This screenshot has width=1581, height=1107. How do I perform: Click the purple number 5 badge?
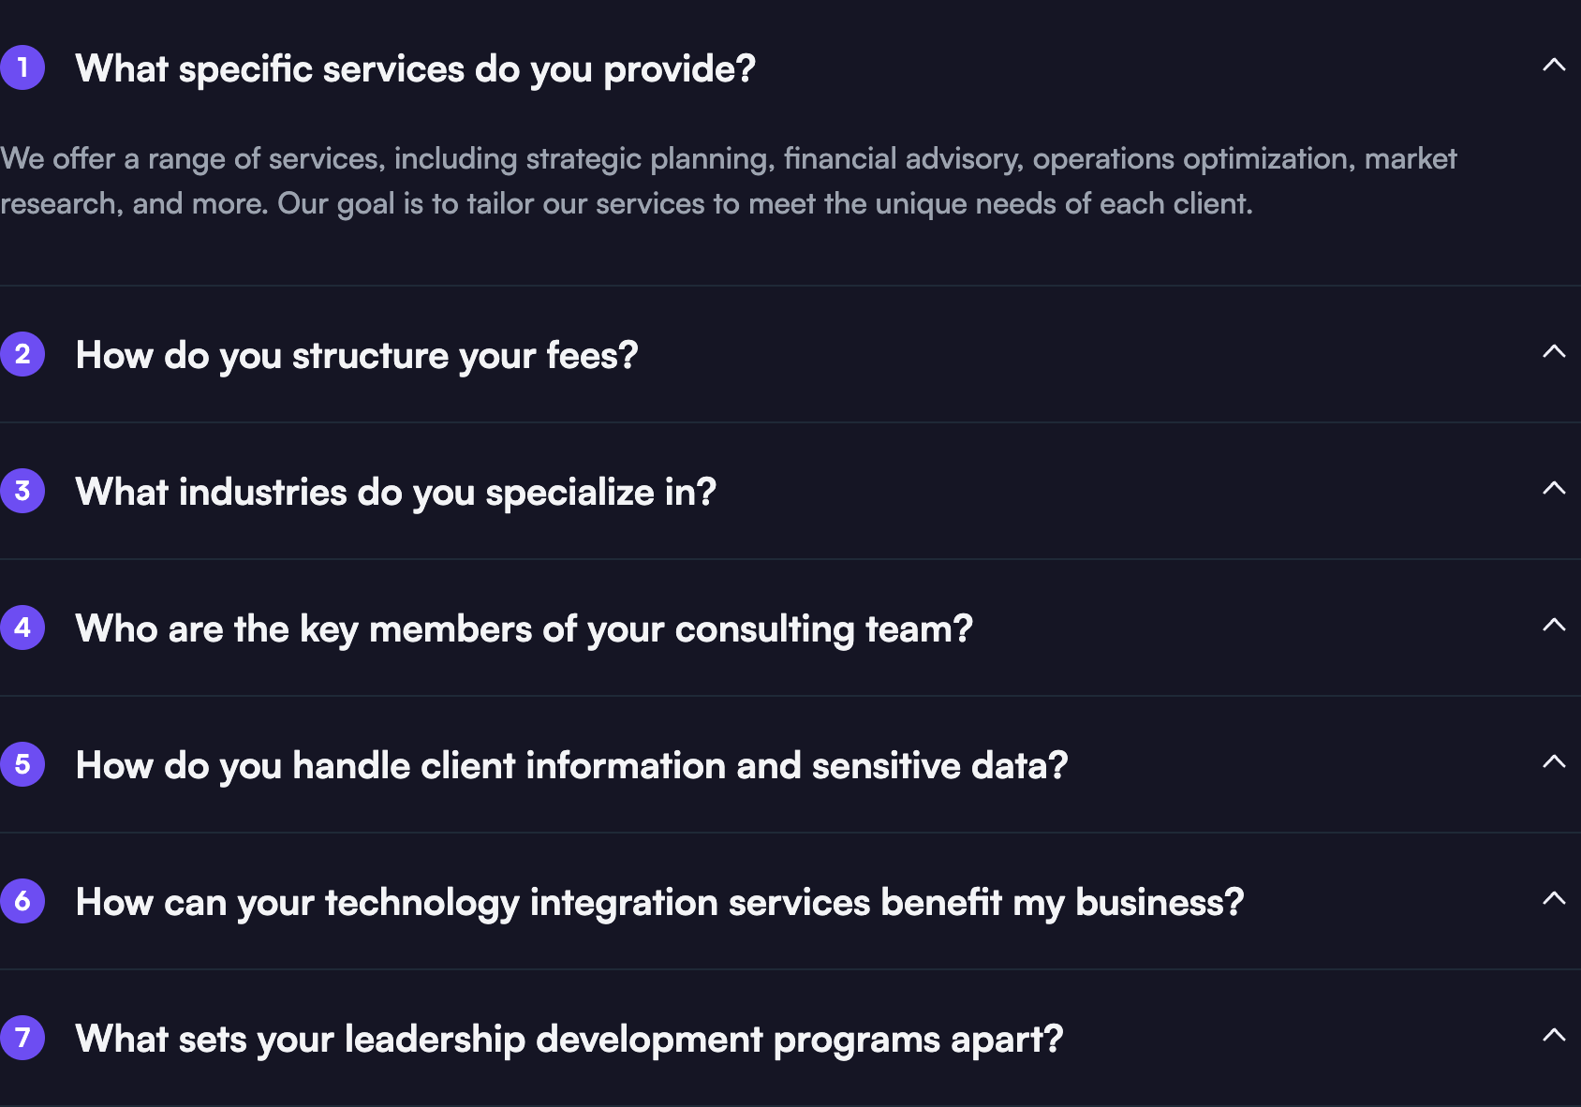click(x=22, y=764)
